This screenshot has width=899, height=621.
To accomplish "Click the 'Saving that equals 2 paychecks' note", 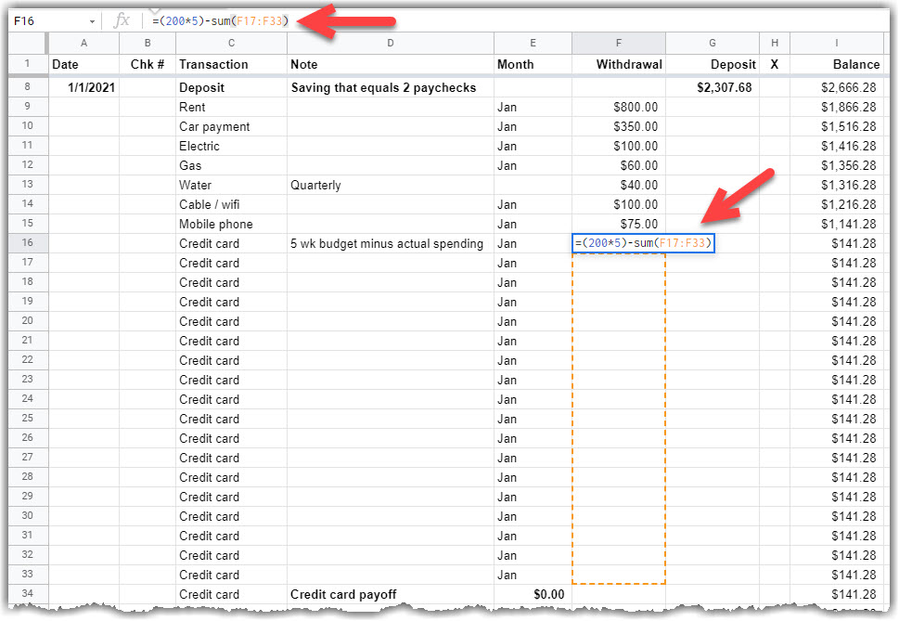I will click(390, 86).
